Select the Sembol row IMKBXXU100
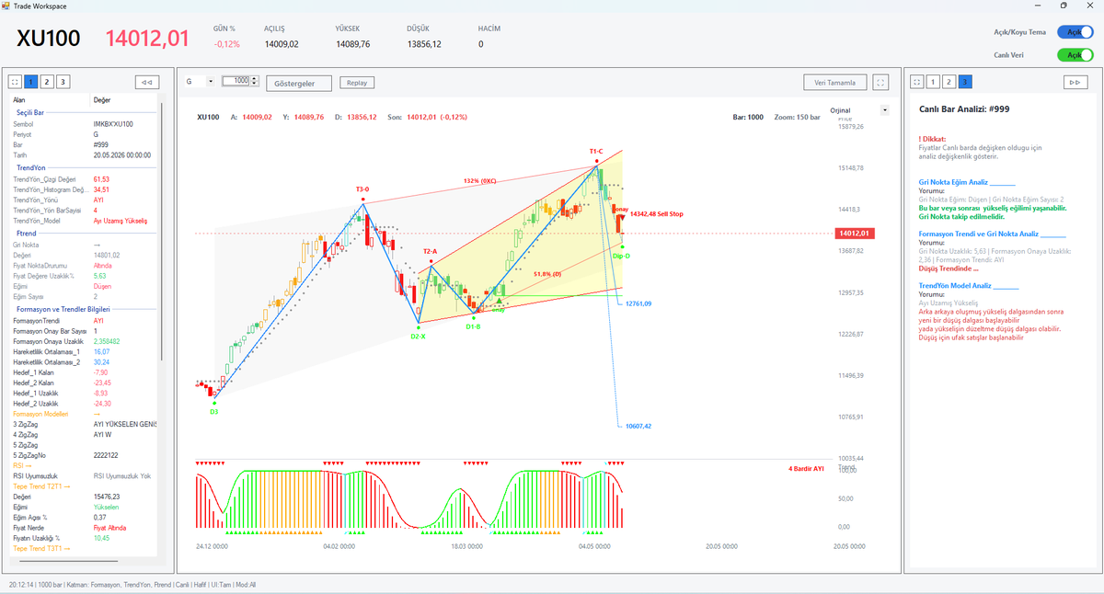Viewport: 1104px width, 594px height. [85, 124]
